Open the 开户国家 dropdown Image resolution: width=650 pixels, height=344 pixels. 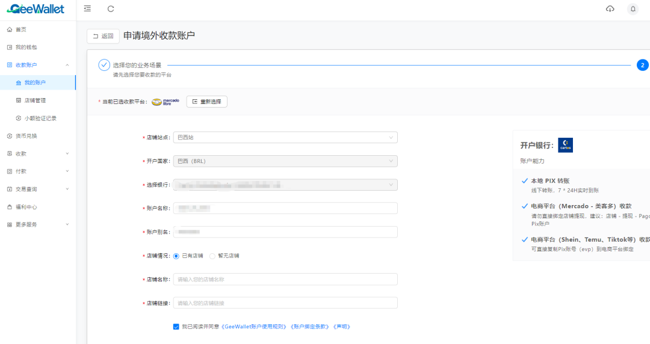click(x=285, y=161)
